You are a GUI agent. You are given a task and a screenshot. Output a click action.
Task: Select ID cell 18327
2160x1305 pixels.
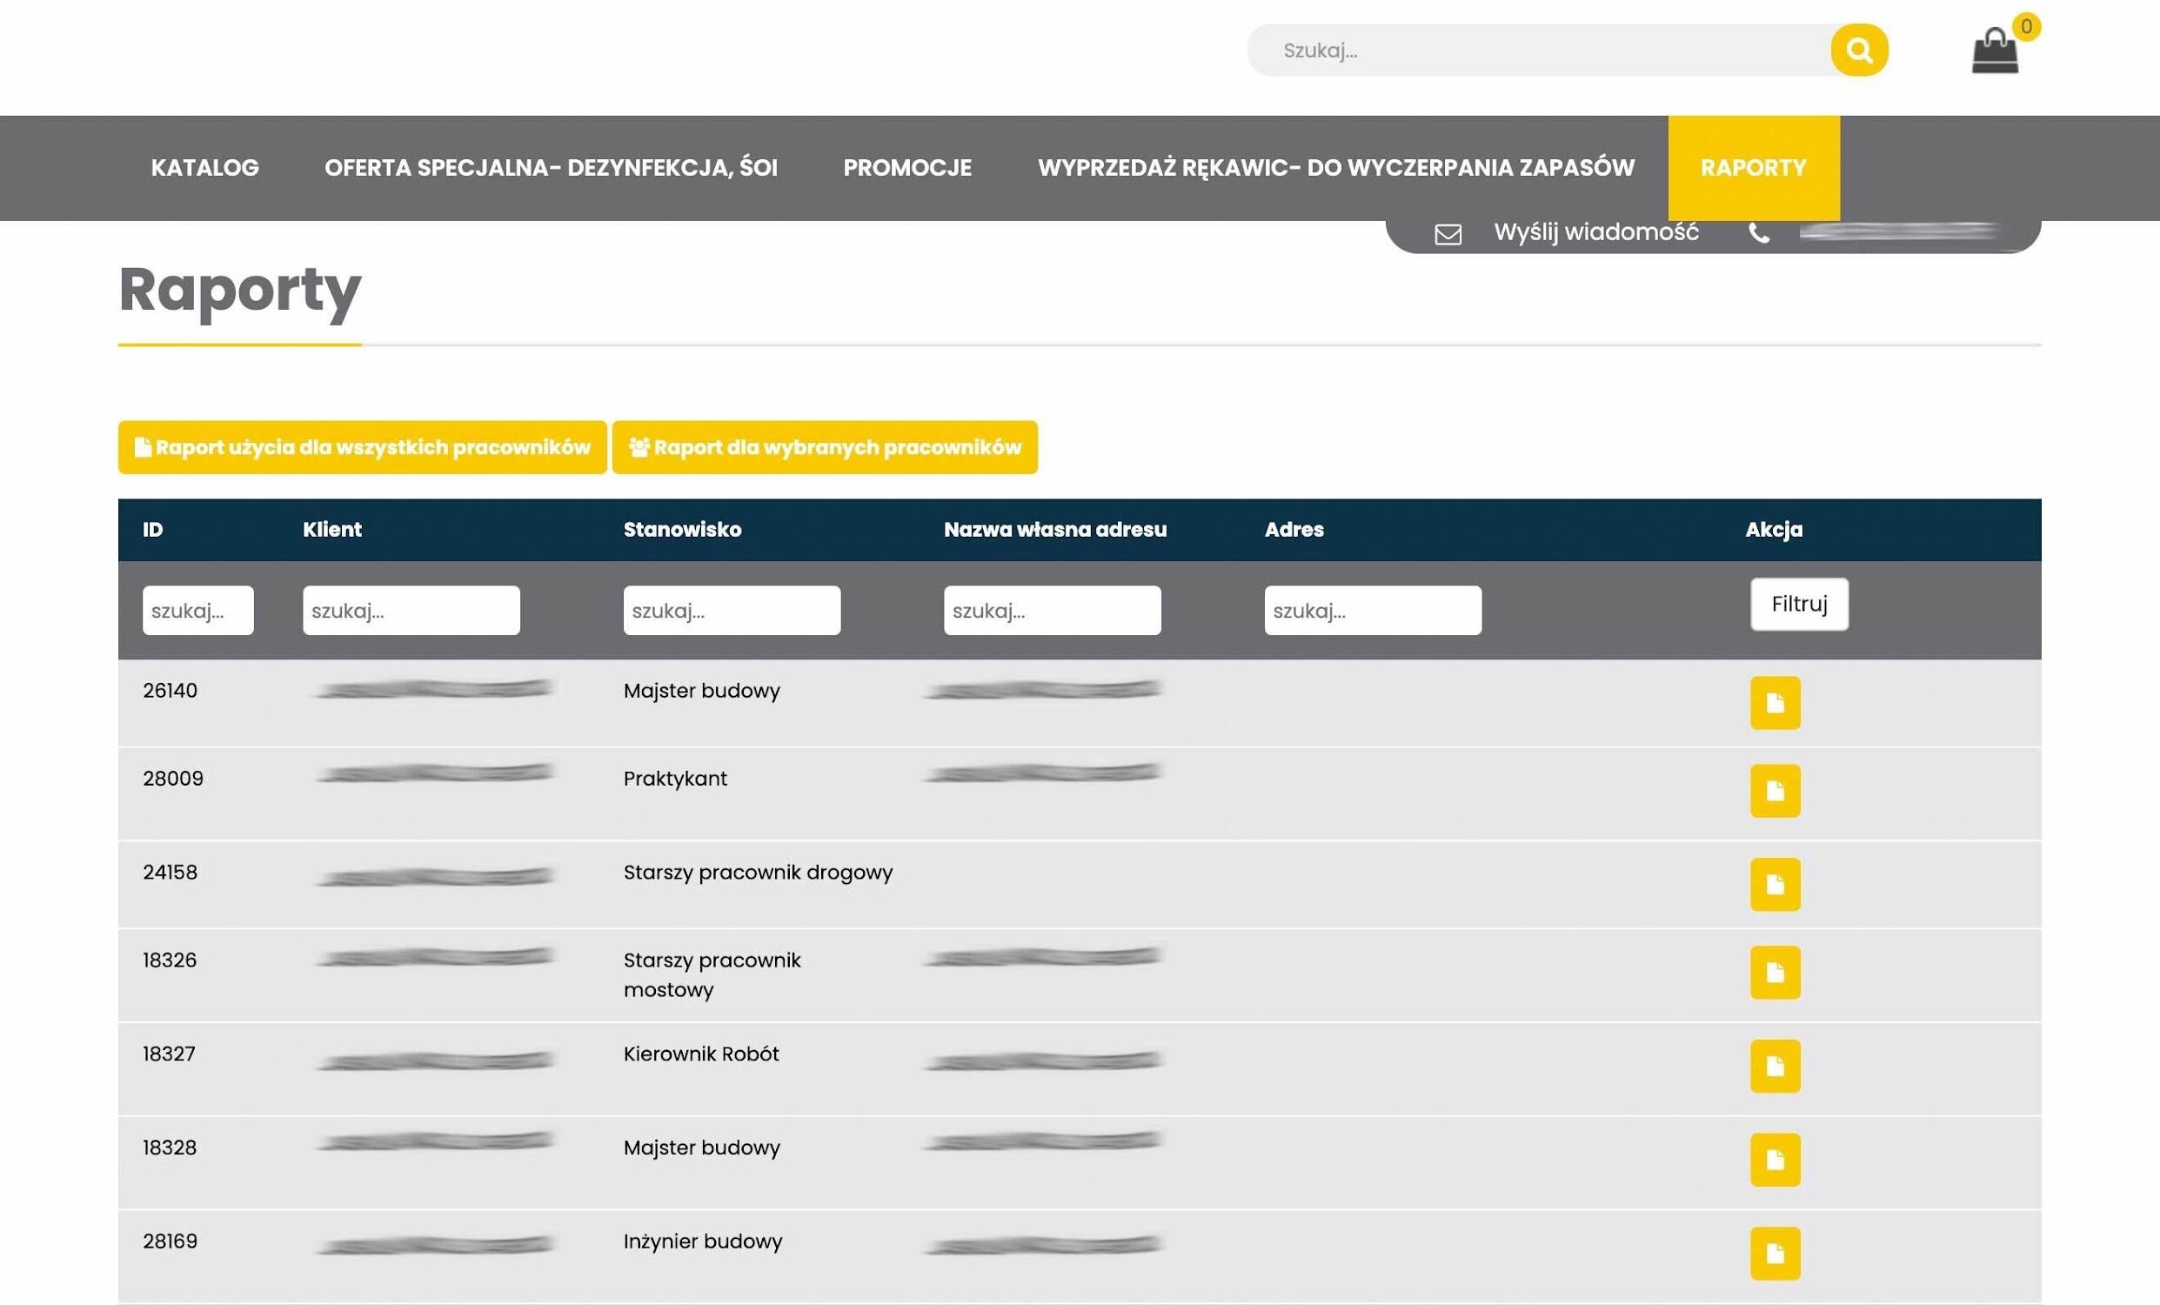pyautogui.click(x=169, y=1053)
